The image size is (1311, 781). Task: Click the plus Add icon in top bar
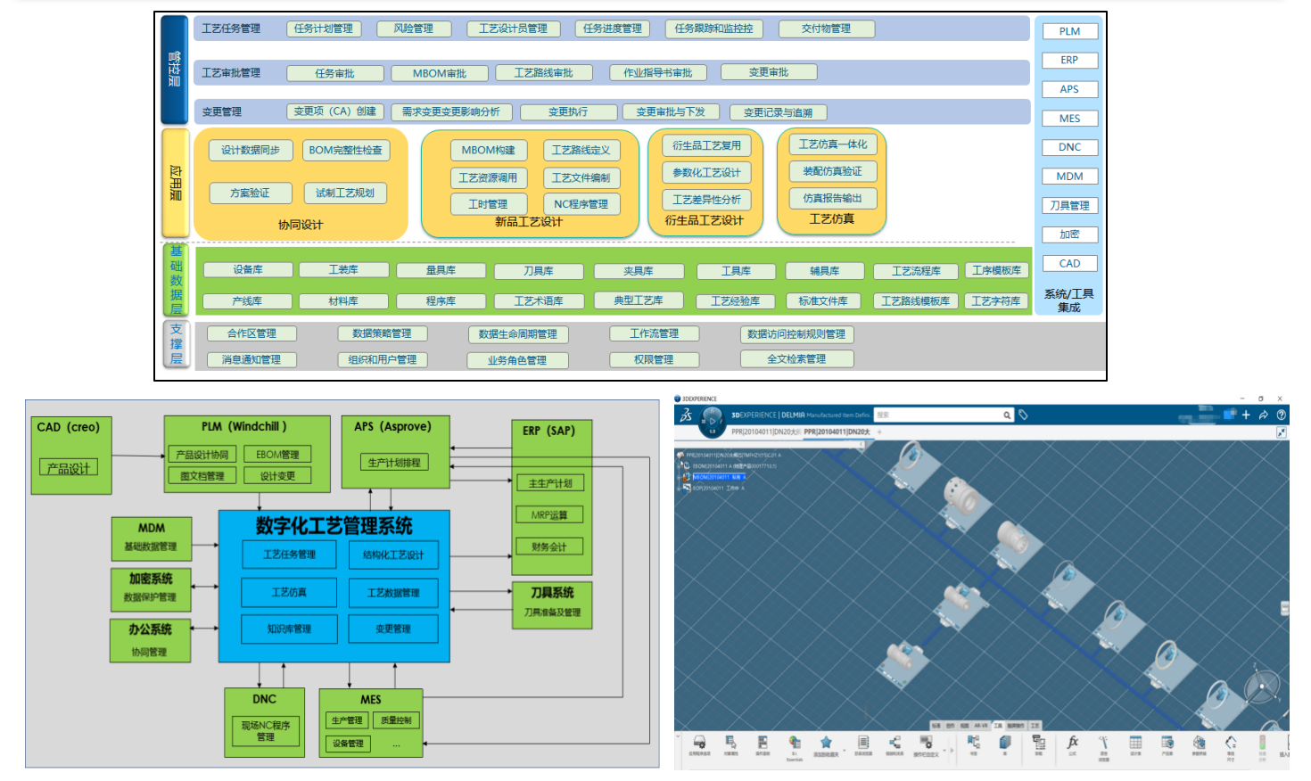click(1246, 415)
